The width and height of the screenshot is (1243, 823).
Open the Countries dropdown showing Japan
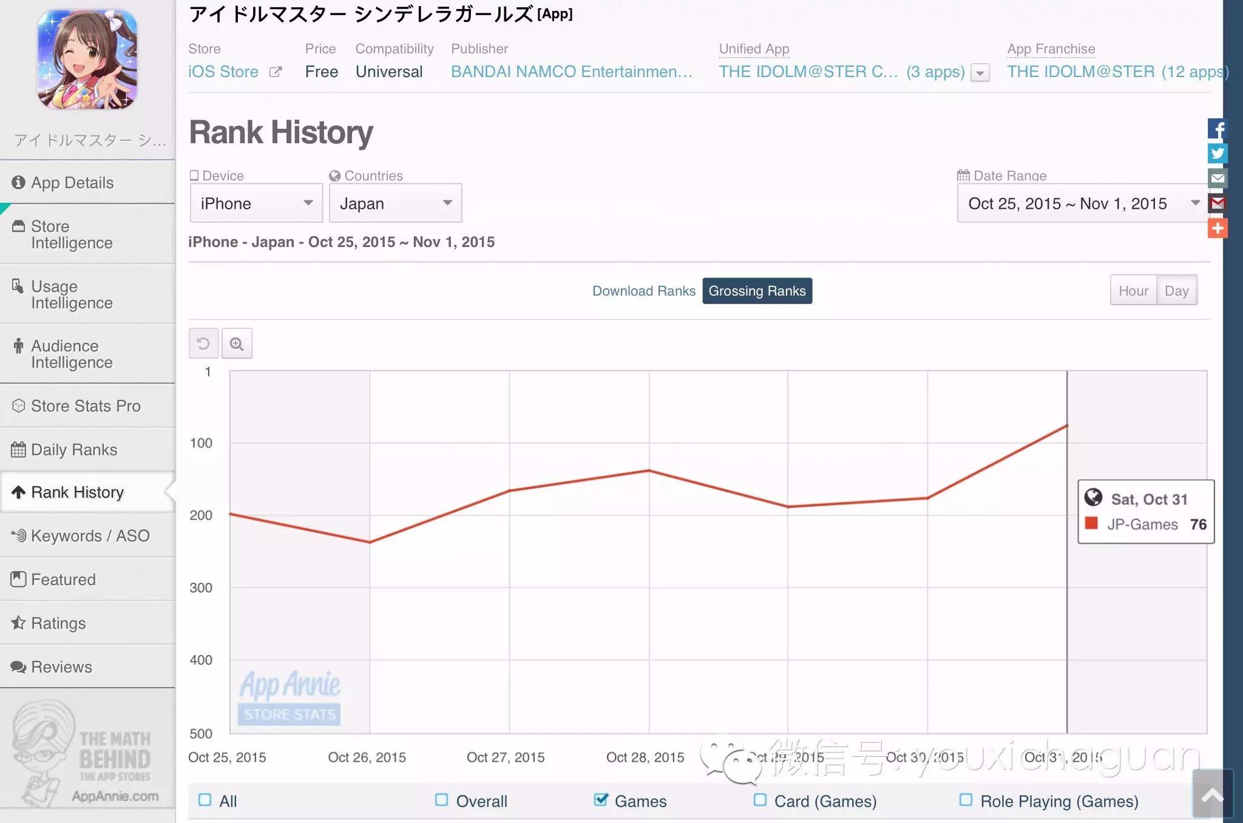tap(395, 203)
